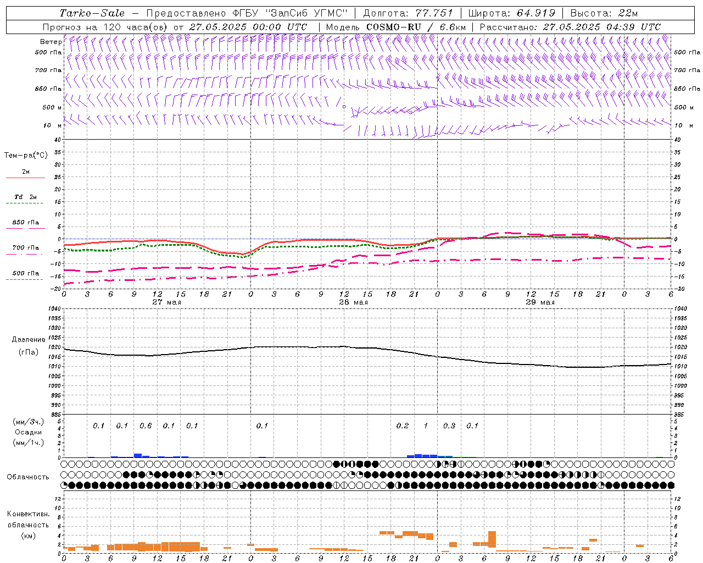Click the 'Конвективн.' convective cloud label
The height and width of the screenshot is (563, 703).
click(28, 514)
